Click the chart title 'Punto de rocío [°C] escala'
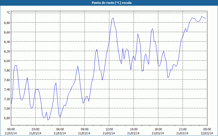The height and width of the screenshot is (136, 218). pos(112,3)
